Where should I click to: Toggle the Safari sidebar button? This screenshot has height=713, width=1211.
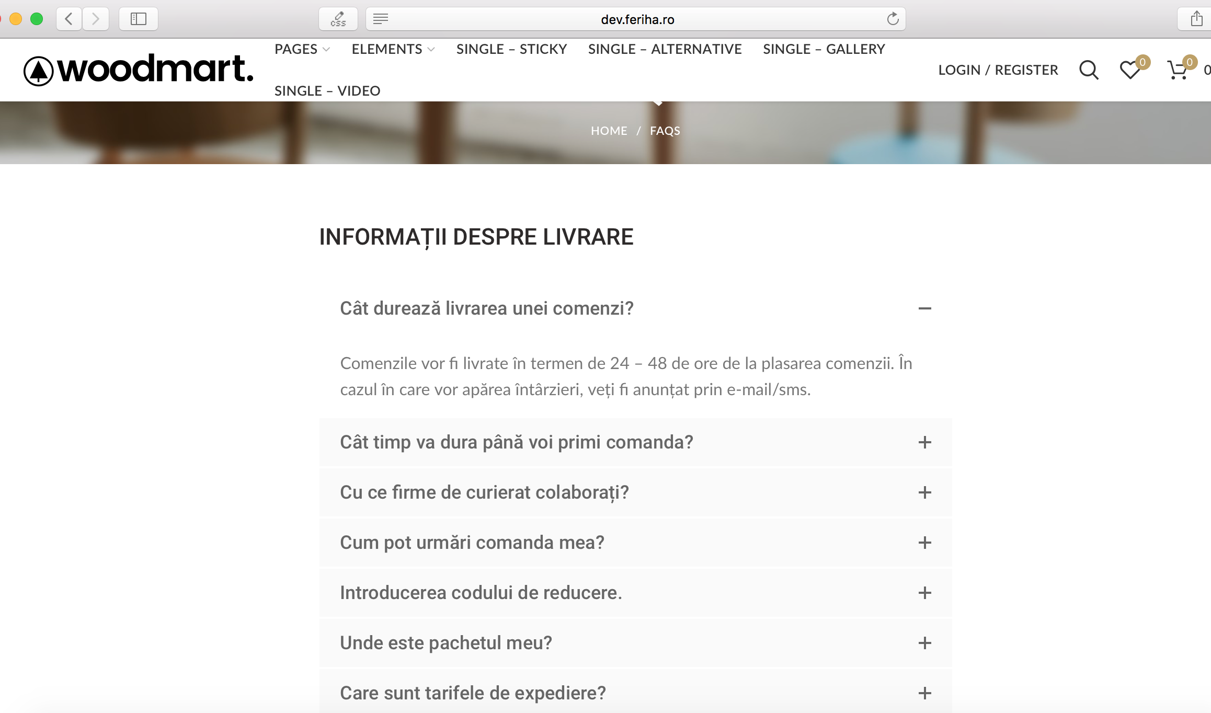(138, 19)
